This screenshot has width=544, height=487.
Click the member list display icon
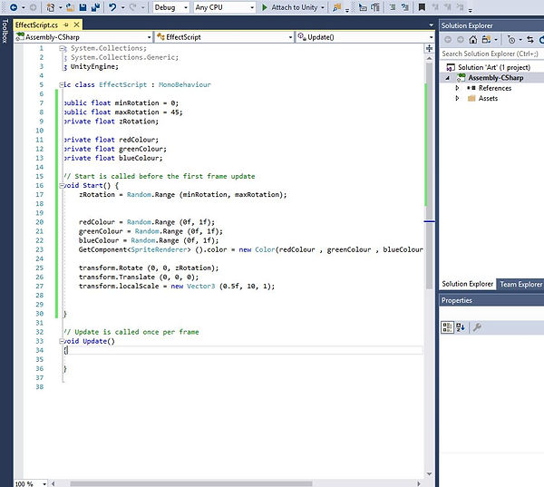pyautogui.click(x=363, y=7)
